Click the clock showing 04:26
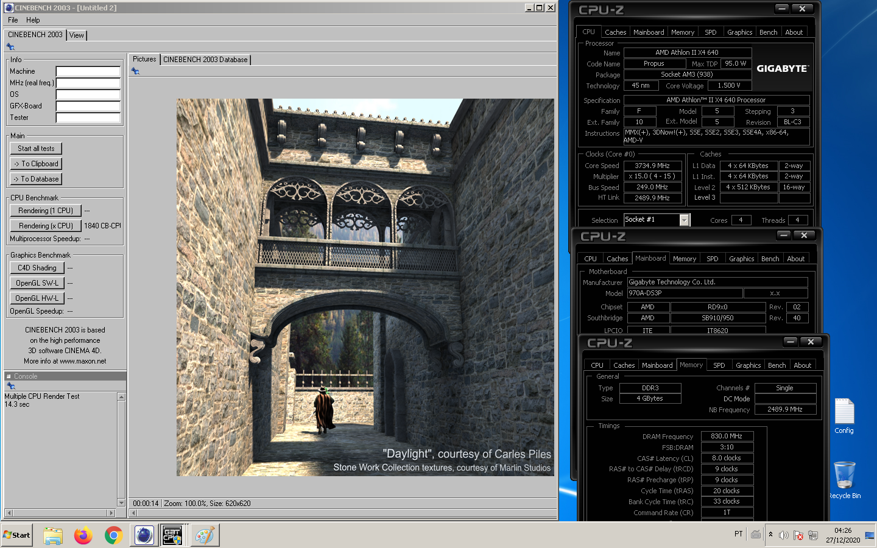The height and width of the screenshot is (548, 877). pos(843,530)
